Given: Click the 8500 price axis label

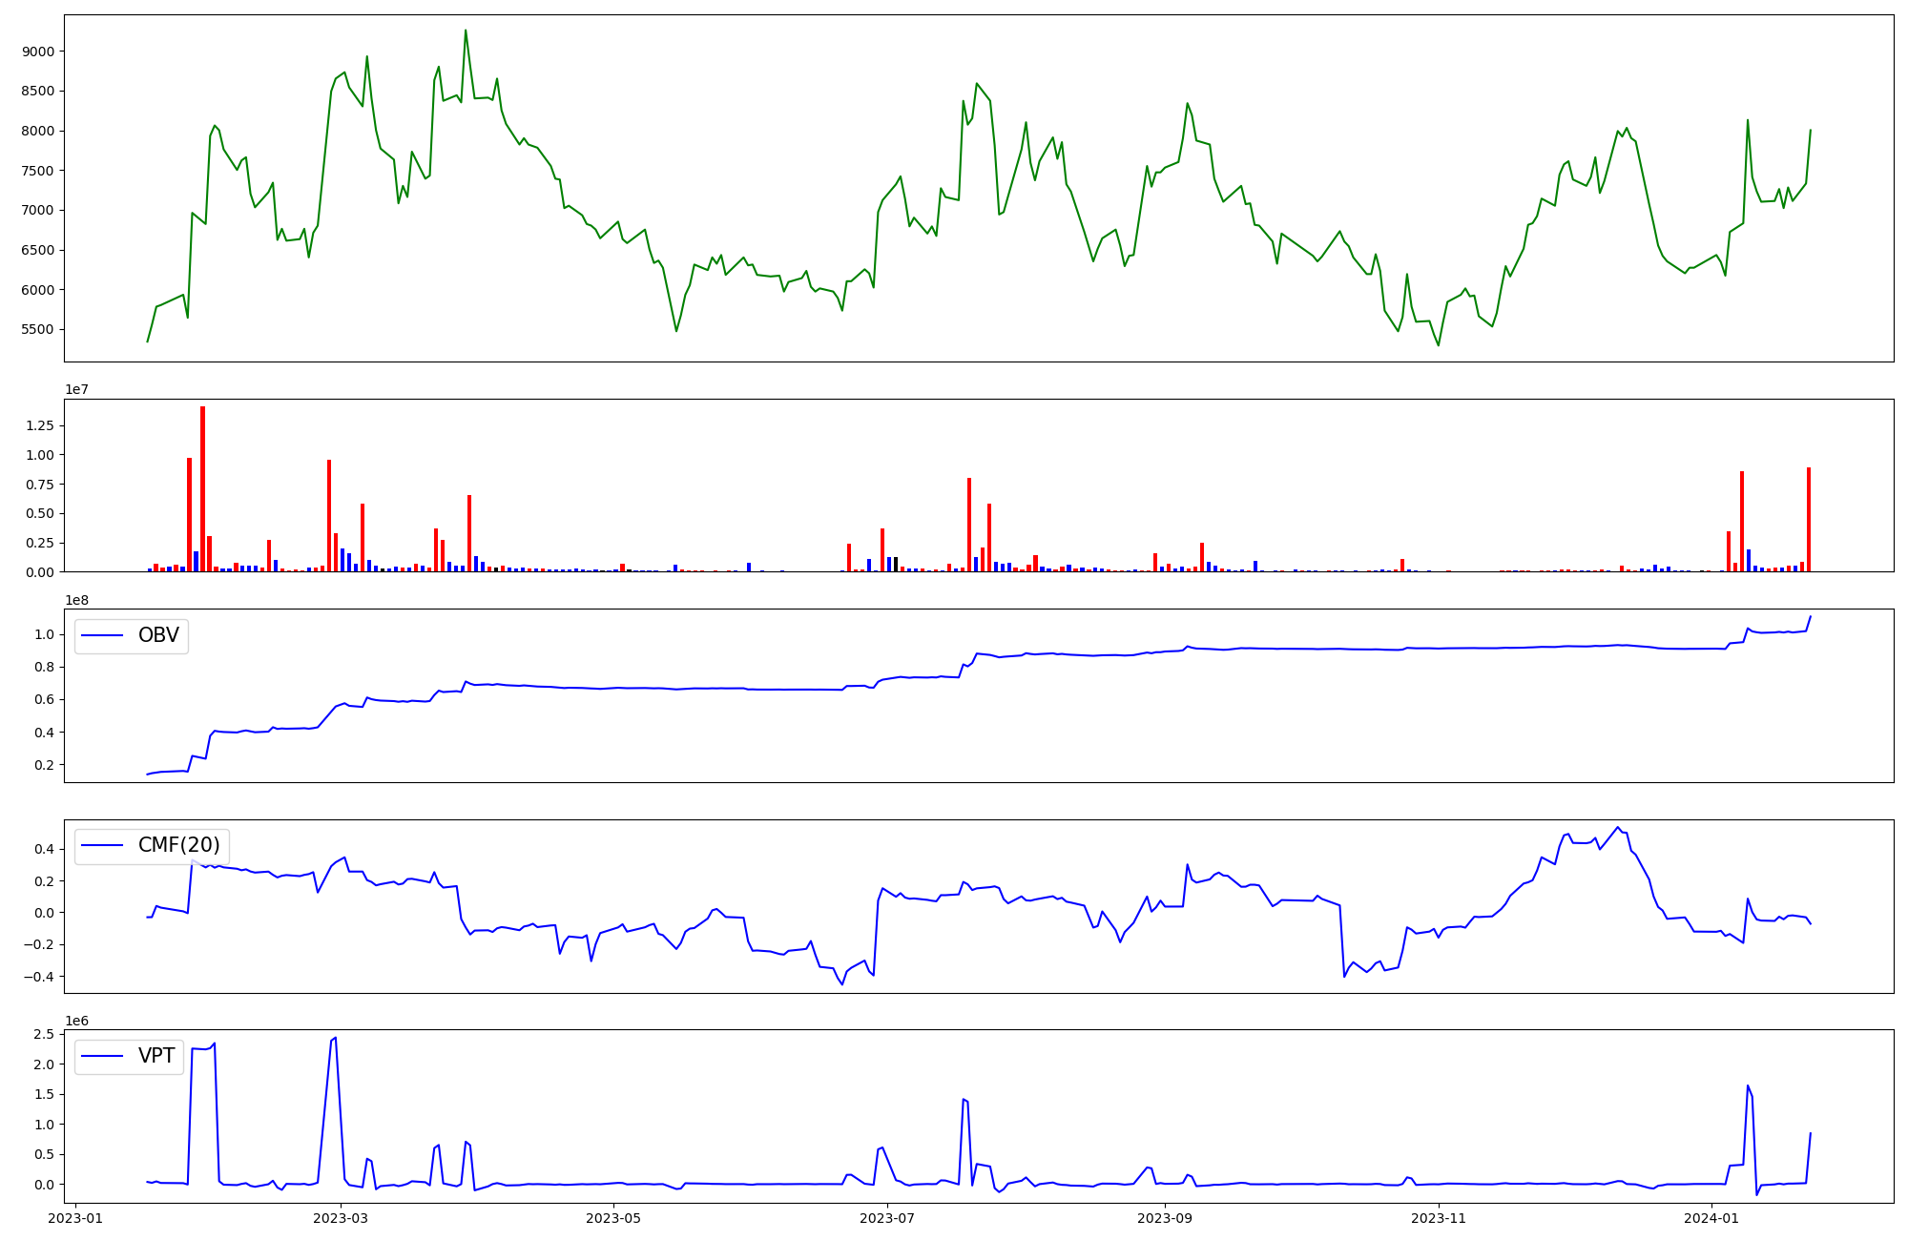Looking at the screenshot, I should (38, 92).
